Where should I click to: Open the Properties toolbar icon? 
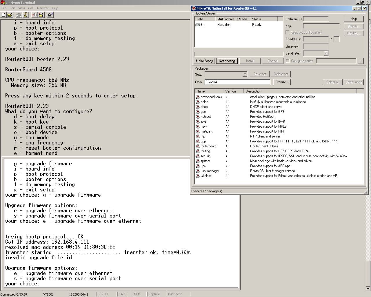point(50,15)
